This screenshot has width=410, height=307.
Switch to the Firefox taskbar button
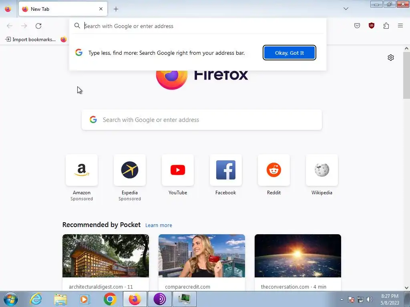pyautogui.click(x=135, y=299)
